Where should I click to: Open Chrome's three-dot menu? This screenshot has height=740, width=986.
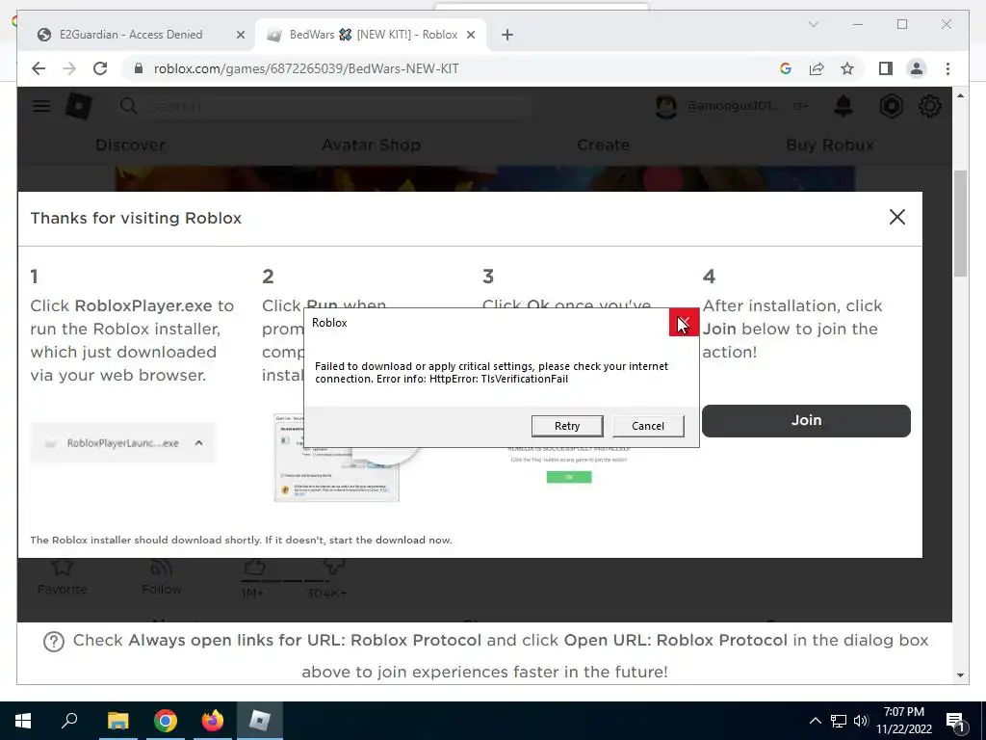[x=947, y=68]
